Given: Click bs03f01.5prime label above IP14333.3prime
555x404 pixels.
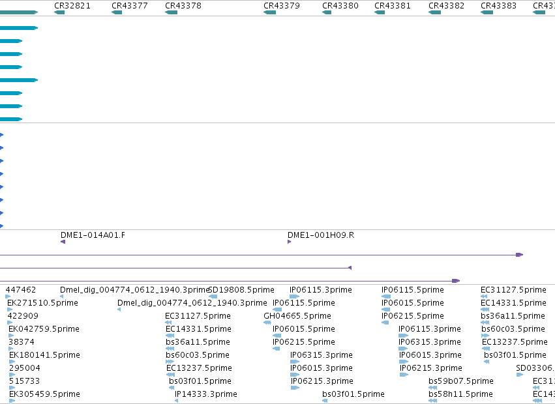Looking at the screenshot, I should point(200,381).
